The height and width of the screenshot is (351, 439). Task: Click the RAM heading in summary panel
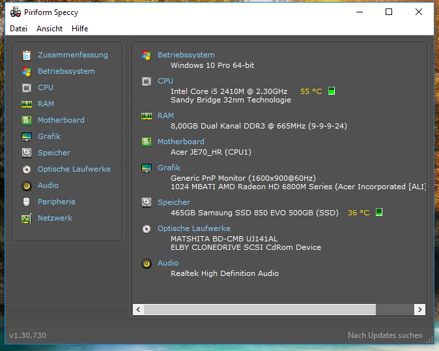click(165, 115)
